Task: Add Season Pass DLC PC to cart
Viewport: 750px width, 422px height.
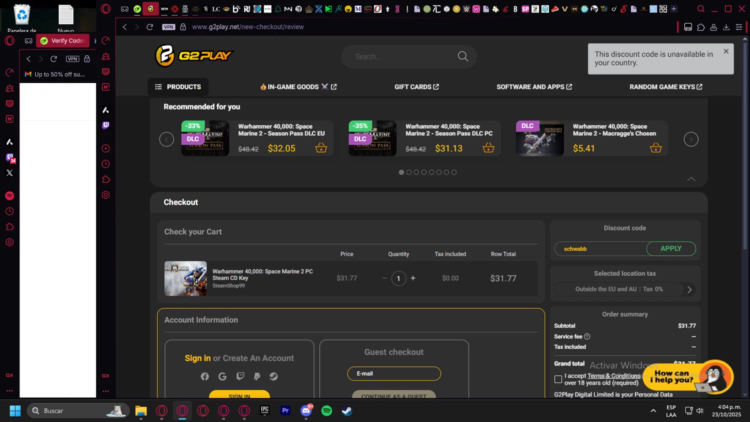Action: 488,148
